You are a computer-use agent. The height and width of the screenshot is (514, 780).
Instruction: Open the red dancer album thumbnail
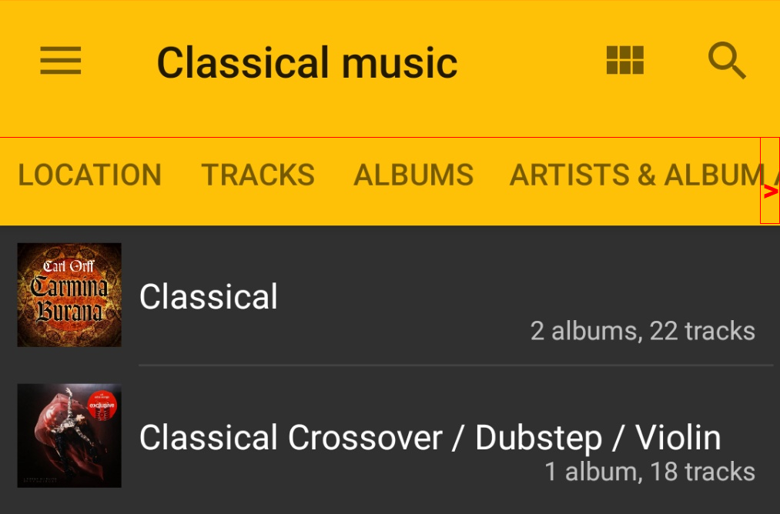[x=69, y=436]
